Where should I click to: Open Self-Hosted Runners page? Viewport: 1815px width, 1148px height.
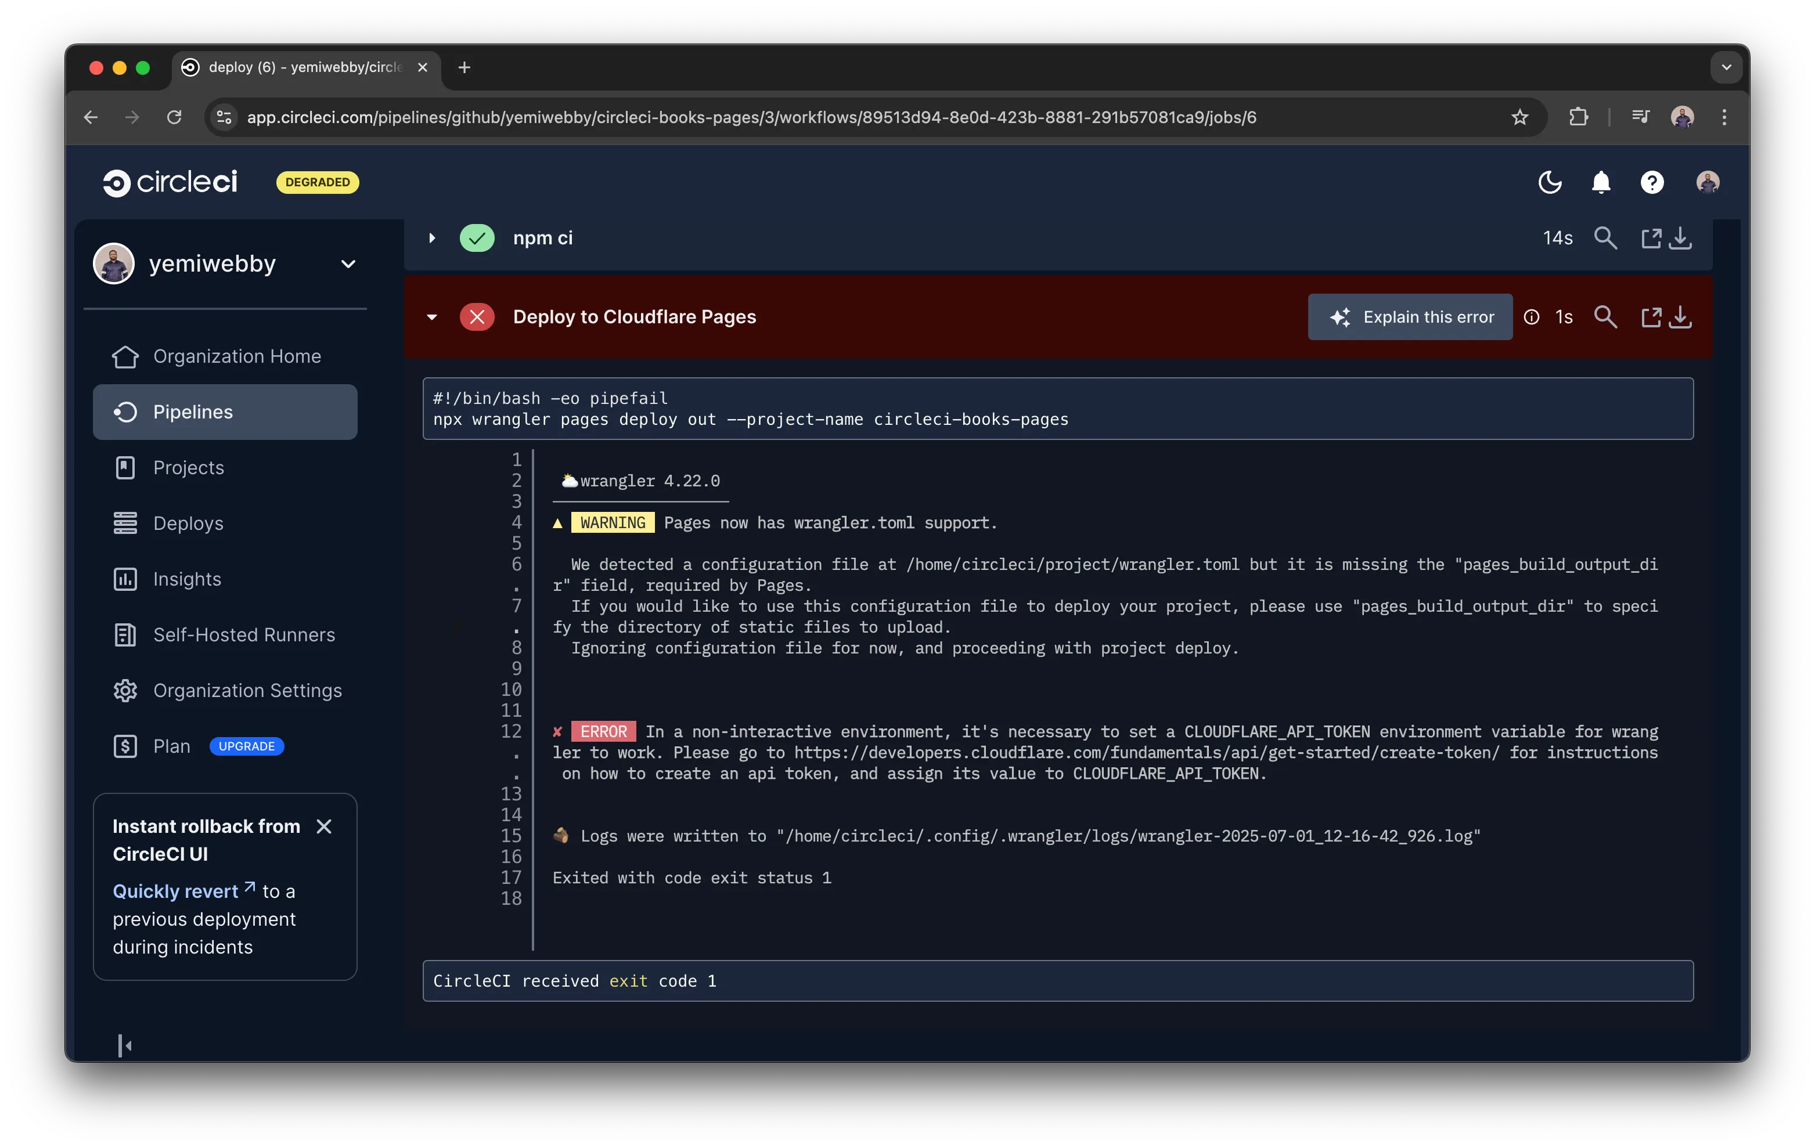[225, 635]
